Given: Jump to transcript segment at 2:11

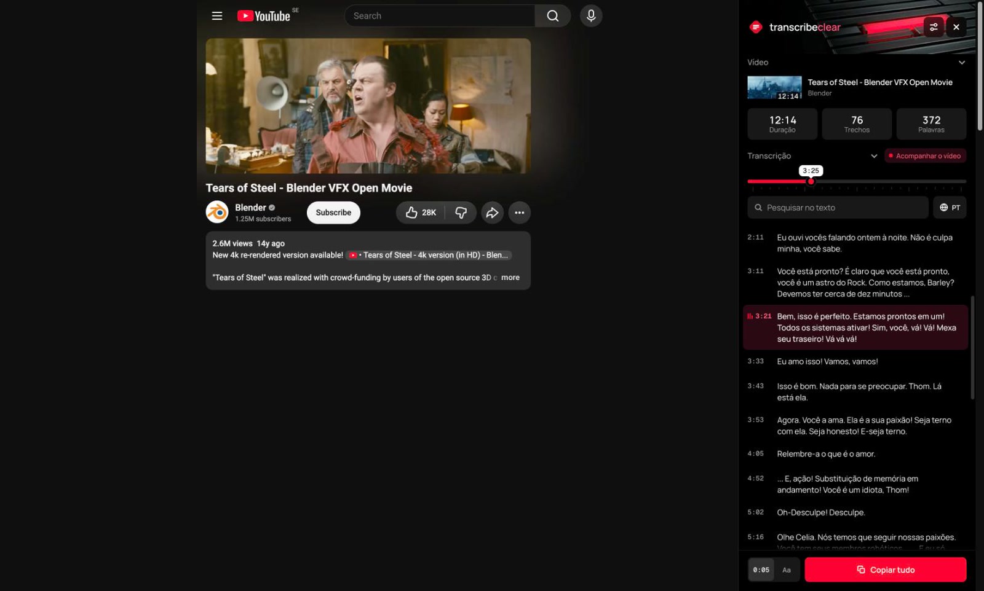Looking at the screenshot, I should point(855,243).
